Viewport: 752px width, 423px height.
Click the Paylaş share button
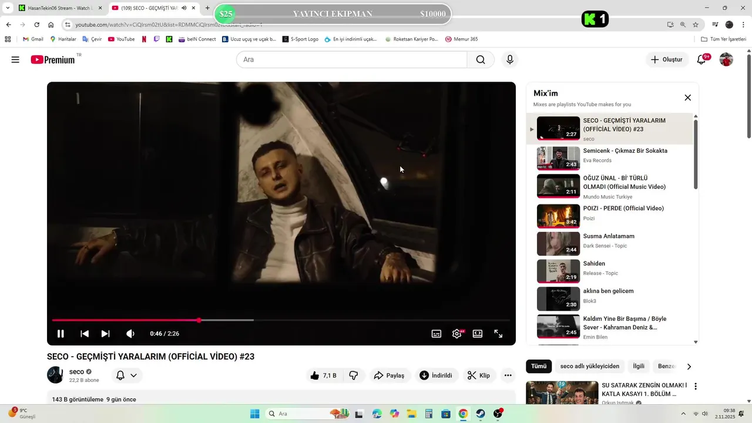click(390, 375)
